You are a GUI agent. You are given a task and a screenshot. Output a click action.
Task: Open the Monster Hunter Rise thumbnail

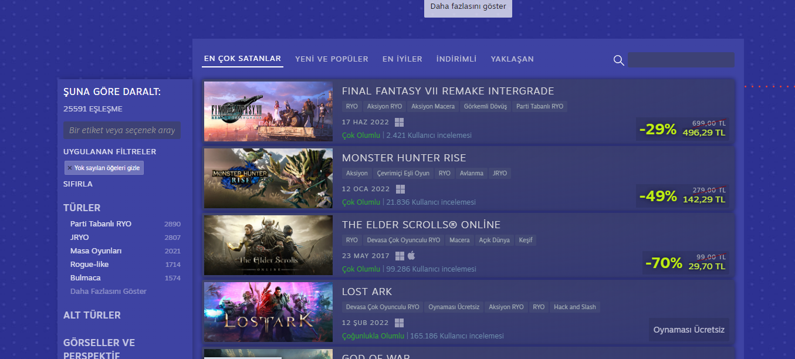coord(269,178)
